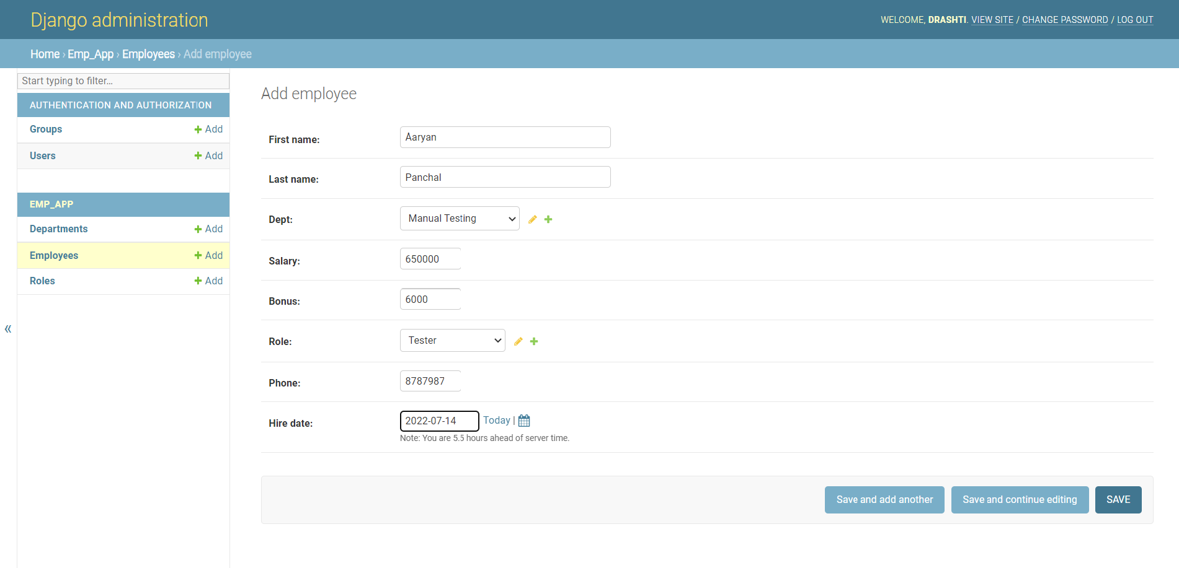Click the Salary label
The height and width of the screenshot is (568, 1179).
[284, 261]
